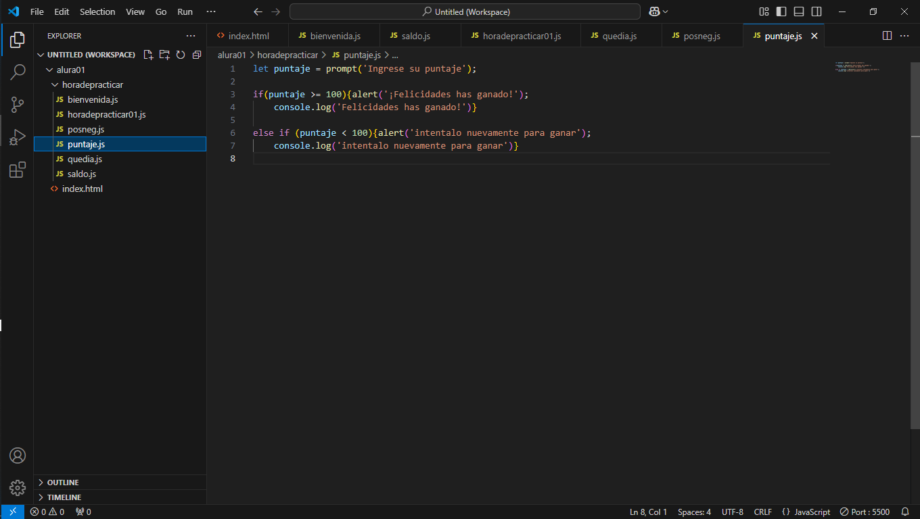Click the New Folder icon in Explorer
920x519 pixels.
click(164, 55)
